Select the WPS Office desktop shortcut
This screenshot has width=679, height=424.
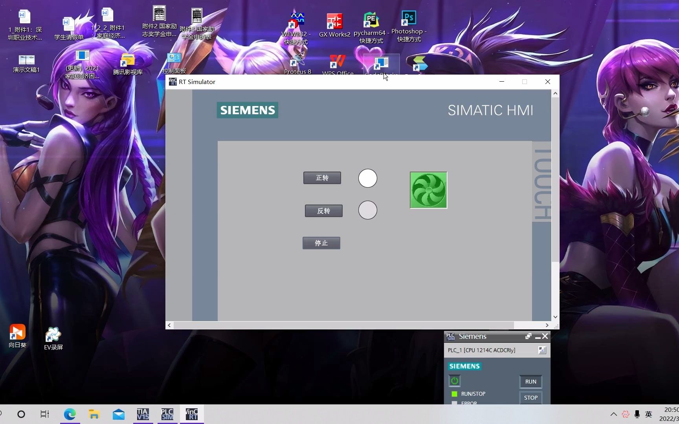pyautogui.click(x=338, y=65)
